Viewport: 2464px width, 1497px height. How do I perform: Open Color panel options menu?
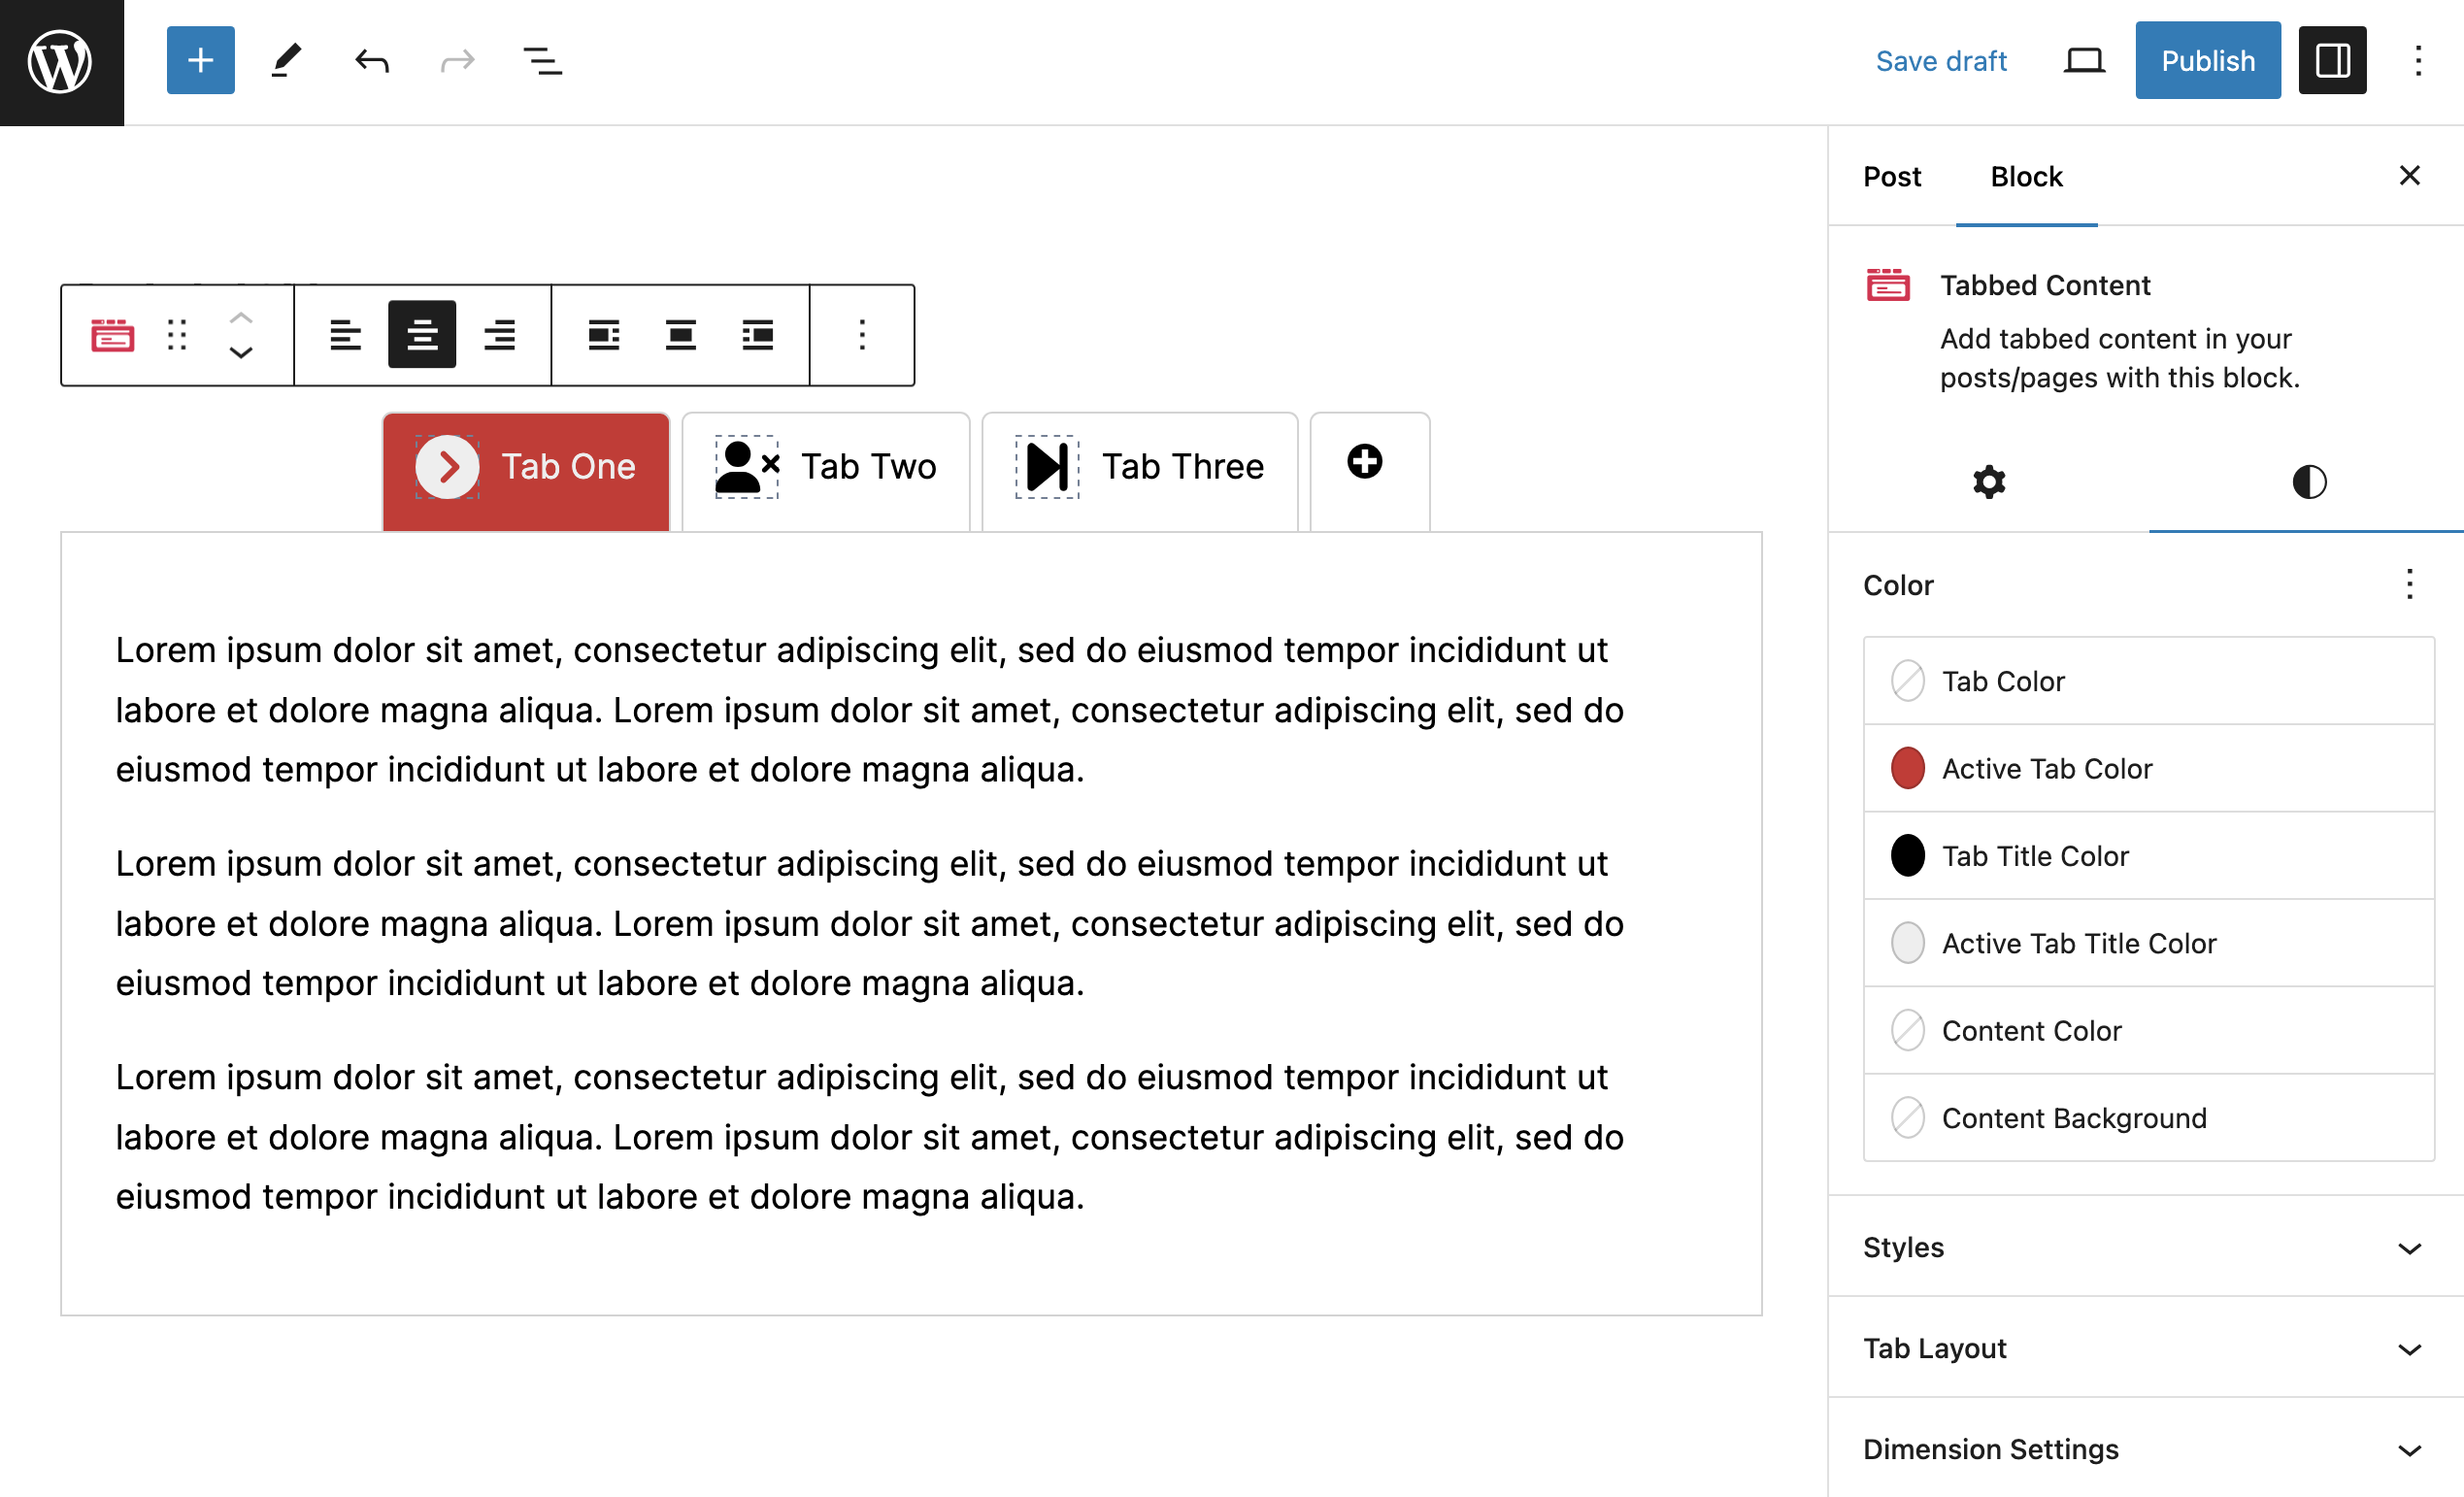coord(2410,584)
